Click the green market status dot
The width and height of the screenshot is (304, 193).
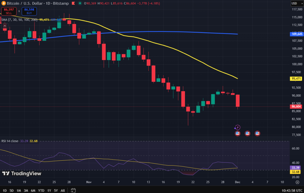[80, 4]
